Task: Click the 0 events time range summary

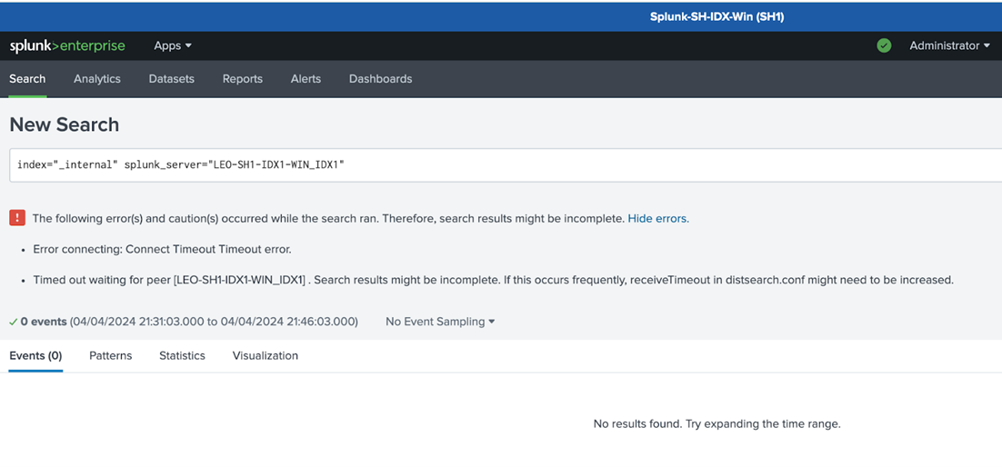Action: click(189, 322)
